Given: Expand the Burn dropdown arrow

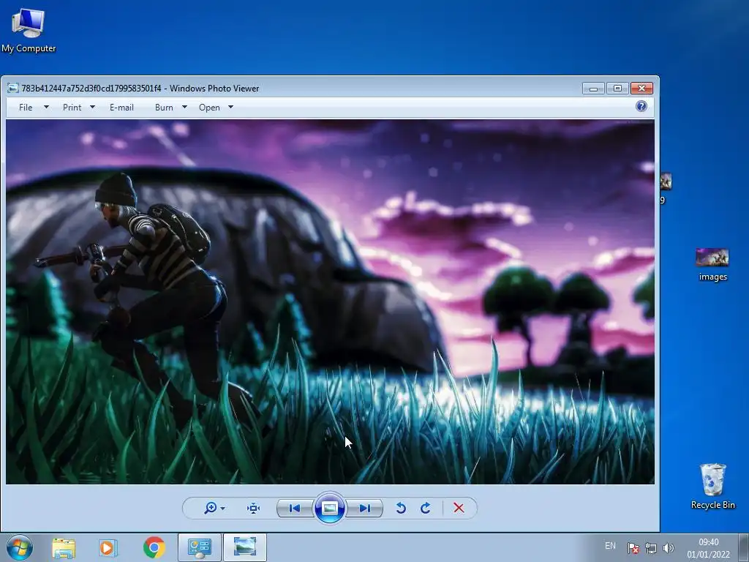Looking at the screenshot, I should [184, 107].
